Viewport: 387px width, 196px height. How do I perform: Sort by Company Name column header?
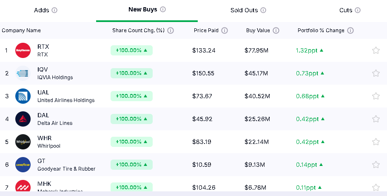coord(21,30)
